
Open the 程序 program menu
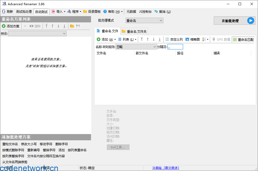pos(74,12)
